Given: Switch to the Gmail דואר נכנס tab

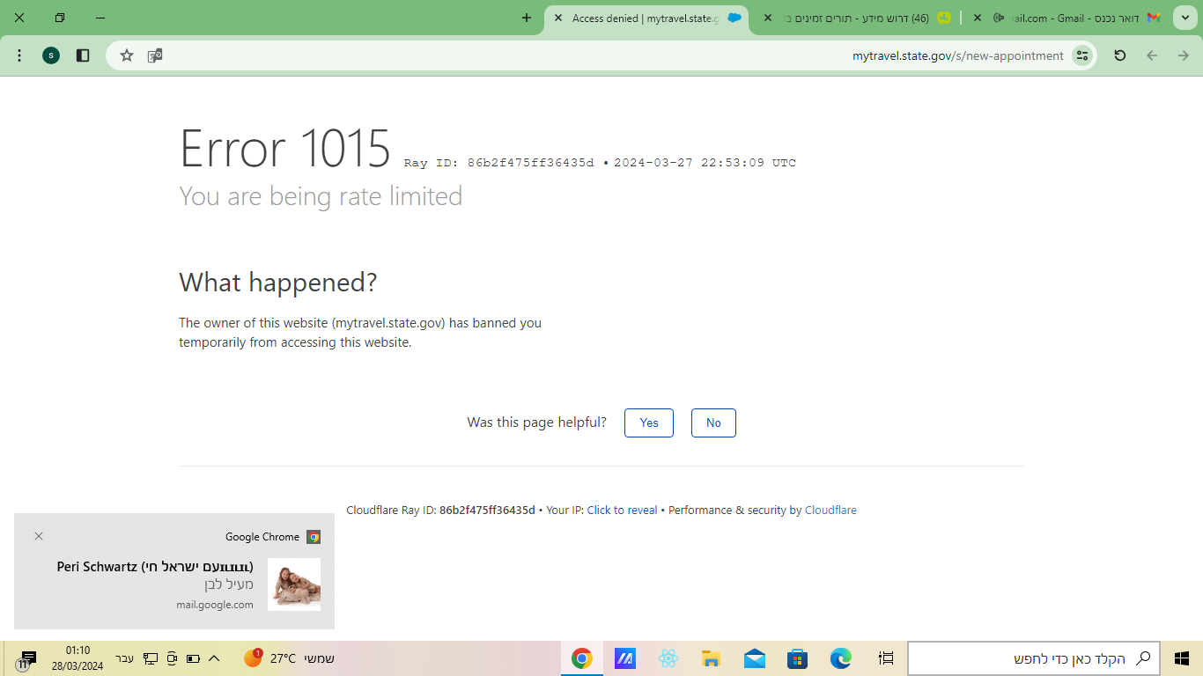Looking at the screenshot, I should click(1066, 18).
